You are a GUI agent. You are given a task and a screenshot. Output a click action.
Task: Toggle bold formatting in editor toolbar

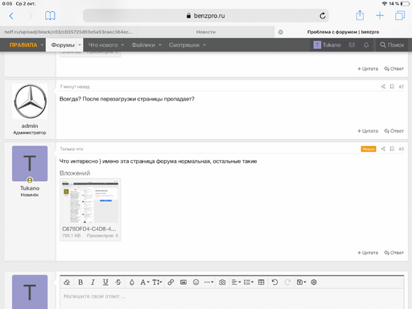point(80,282)
